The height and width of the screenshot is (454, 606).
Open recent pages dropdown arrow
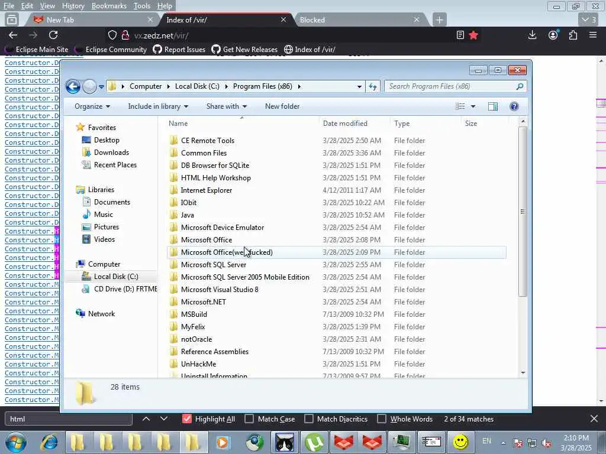101,87
